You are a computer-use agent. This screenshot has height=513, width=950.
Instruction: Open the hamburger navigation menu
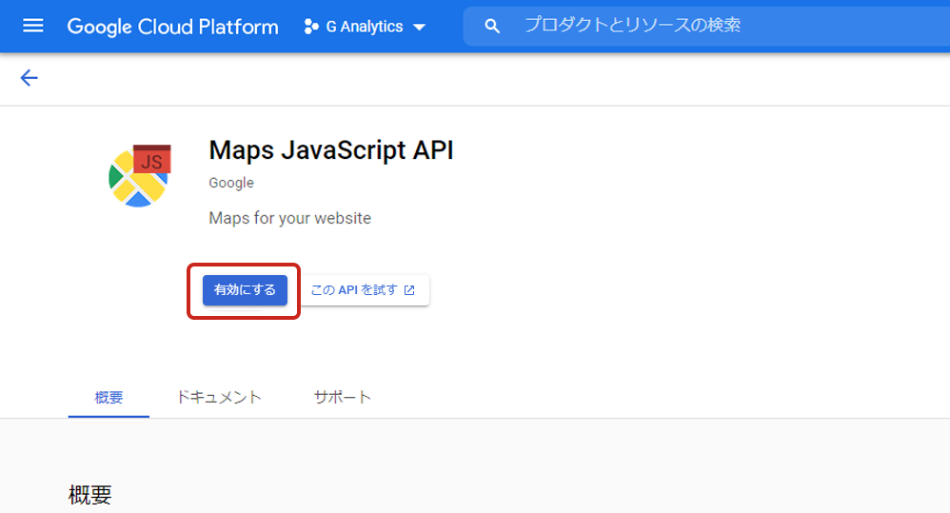[x=33, y=26]
